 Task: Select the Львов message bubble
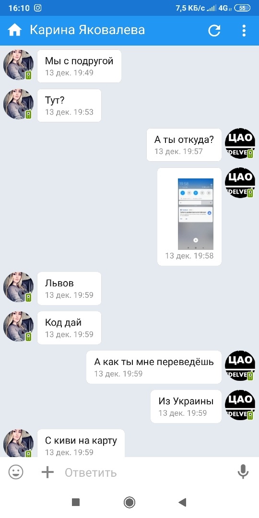69,288
